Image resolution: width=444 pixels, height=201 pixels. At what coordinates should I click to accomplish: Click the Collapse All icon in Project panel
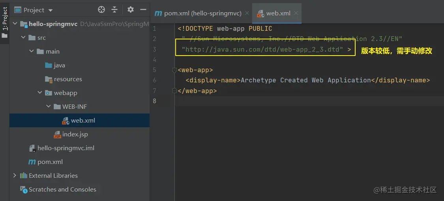pos(114,10)
